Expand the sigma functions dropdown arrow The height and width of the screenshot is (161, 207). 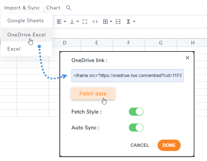pyautogui.click(x=134, y=22)
